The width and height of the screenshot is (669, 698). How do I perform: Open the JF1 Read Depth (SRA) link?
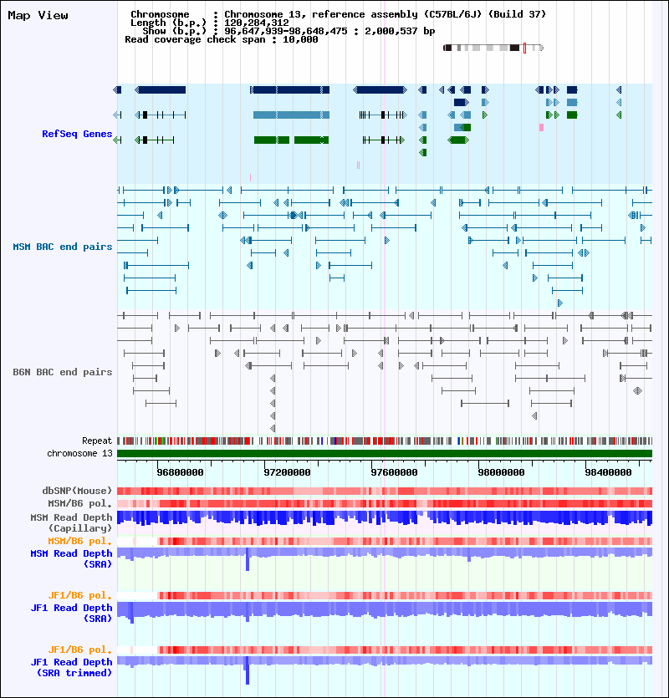71,613
